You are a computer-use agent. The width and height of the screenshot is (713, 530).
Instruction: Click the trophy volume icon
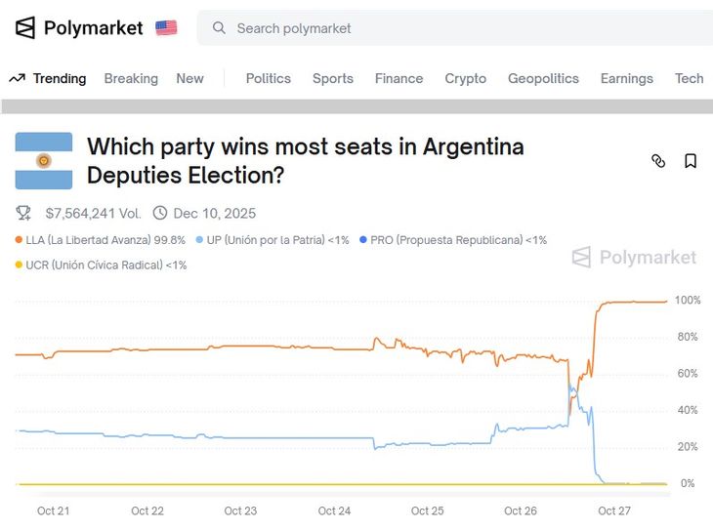coord(24,213)
